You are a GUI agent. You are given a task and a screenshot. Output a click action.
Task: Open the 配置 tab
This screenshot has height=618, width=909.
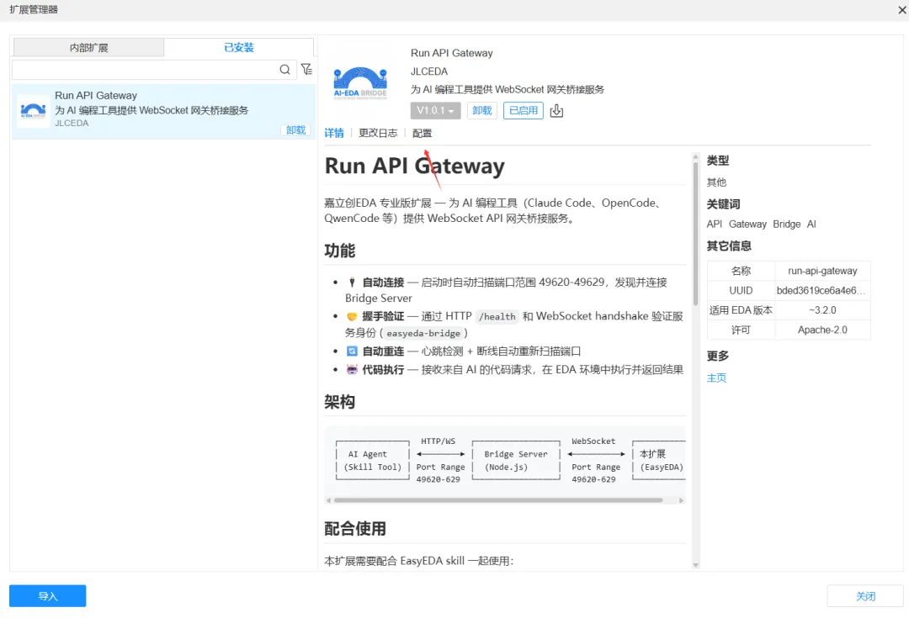pos(422,133)
